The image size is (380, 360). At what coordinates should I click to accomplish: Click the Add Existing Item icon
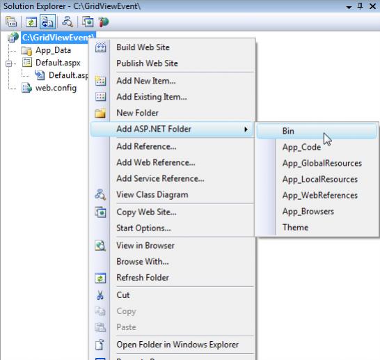pyautogui.click(x=101, y=97)
